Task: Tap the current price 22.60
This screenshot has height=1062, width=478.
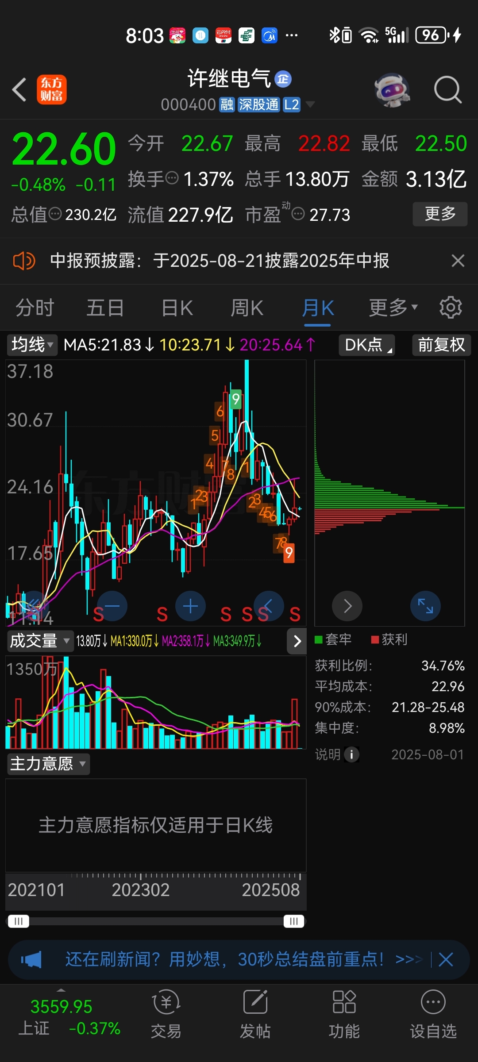Action: coord(64,149)
